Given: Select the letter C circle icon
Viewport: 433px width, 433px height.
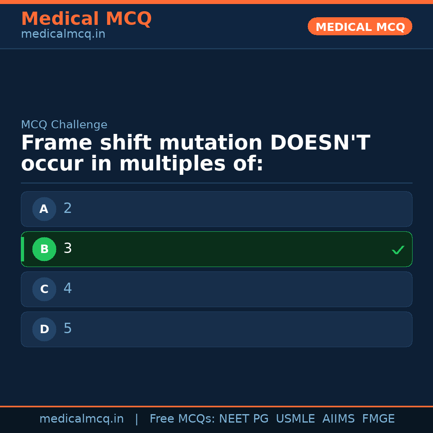Looking at the screenshot, I should (44, 289).
